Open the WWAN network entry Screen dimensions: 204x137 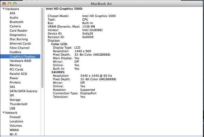coord(14,130)
